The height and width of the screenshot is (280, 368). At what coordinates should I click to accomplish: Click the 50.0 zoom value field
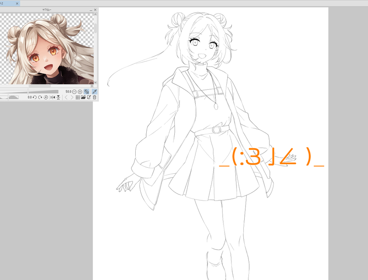(x=68, y=91)
